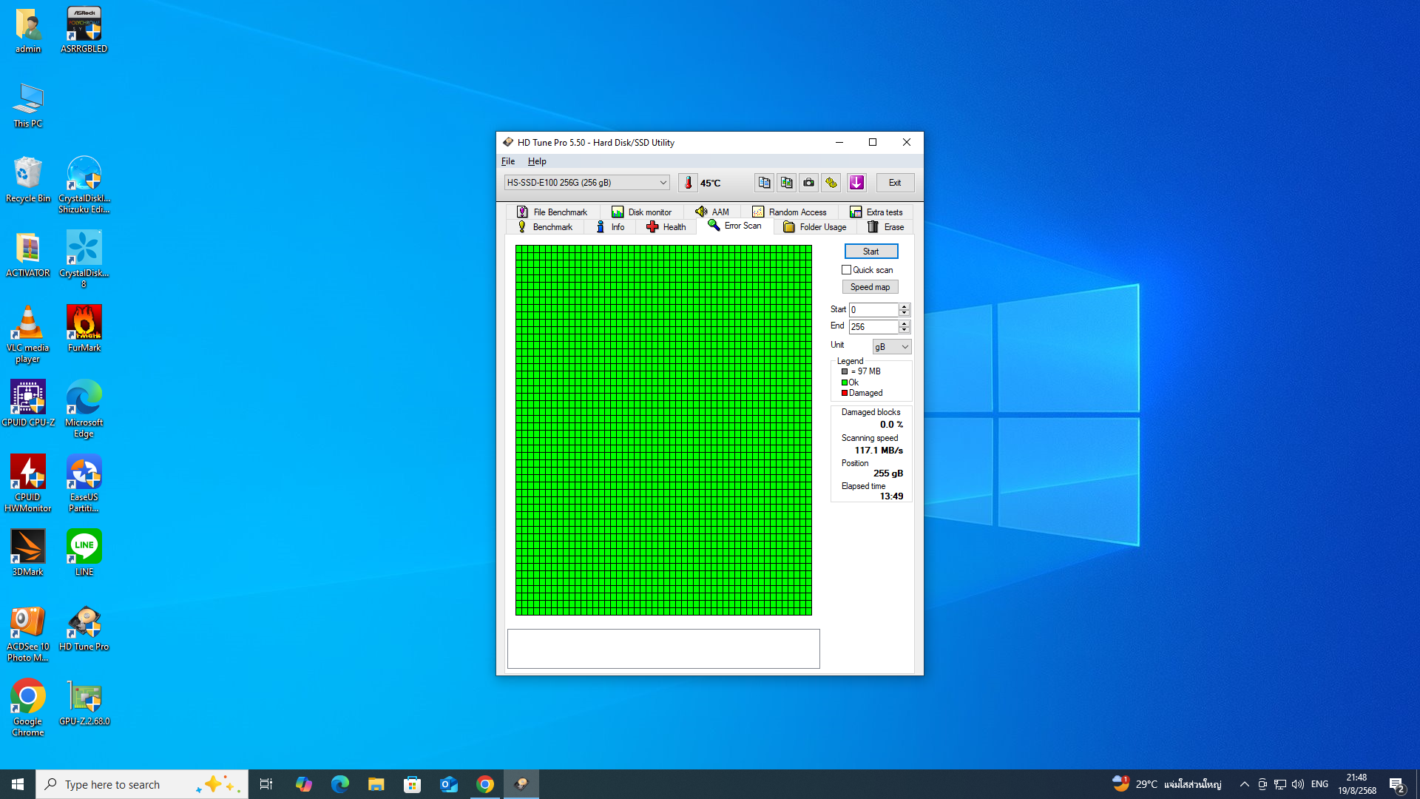
Task: Click the Speed map button
Action: [870, 287]
